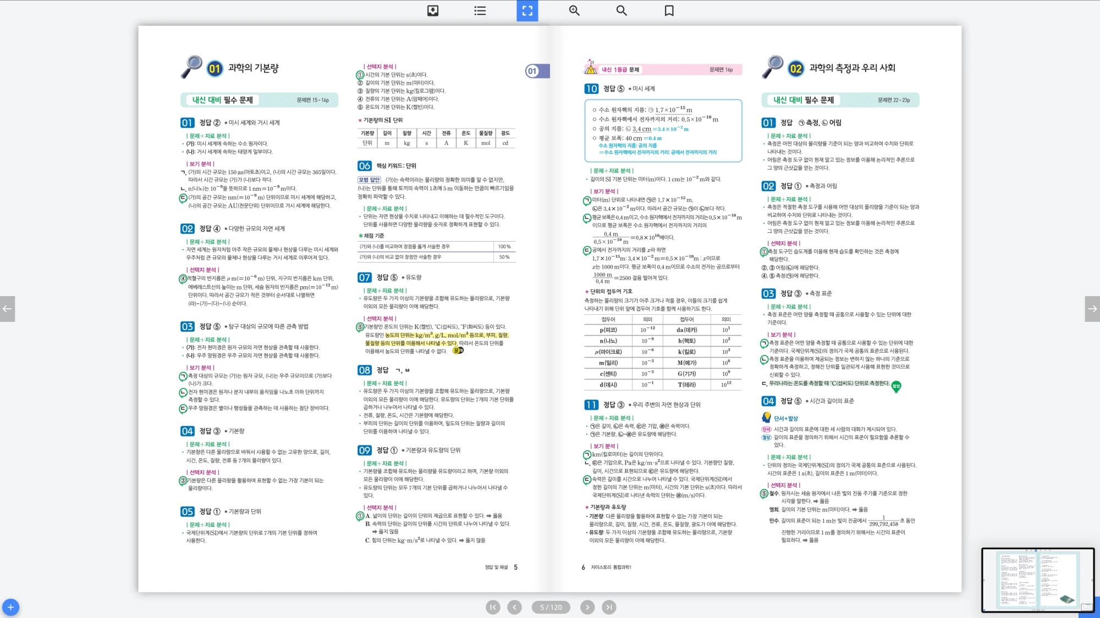Click the download icon in top toolbar
1100x618 pixels.
[x=433, y=10]
